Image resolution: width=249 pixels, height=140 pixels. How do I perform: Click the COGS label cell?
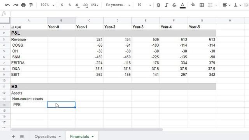point(29,45)
